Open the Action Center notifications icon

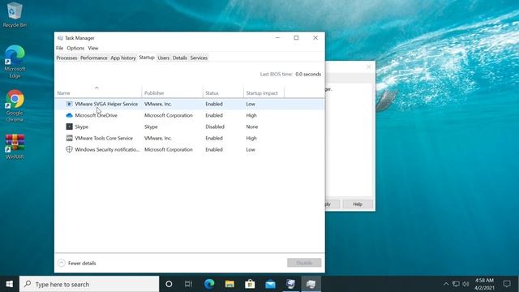pyautogui.click(x=507, y=284)
